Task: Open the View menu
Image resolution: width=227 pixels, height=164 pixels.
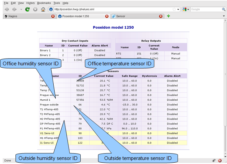Action: [21, 3]
